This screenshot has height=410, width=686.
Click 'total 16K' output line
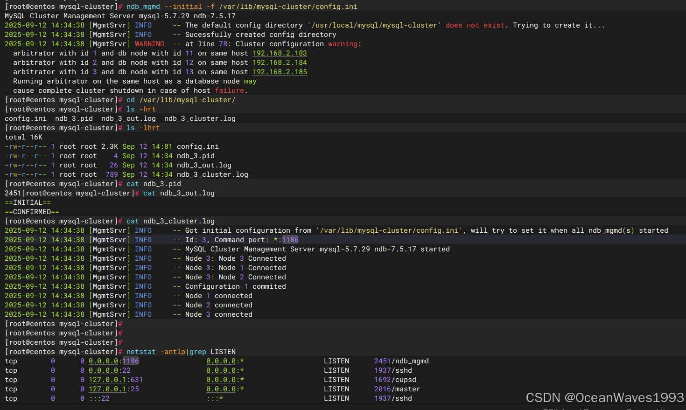click(x=23, y=137)
